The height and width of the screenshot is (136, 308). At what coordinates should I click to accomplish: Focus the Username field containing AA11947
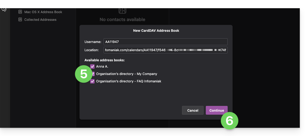pyautogui.click(x=165, y=42)
